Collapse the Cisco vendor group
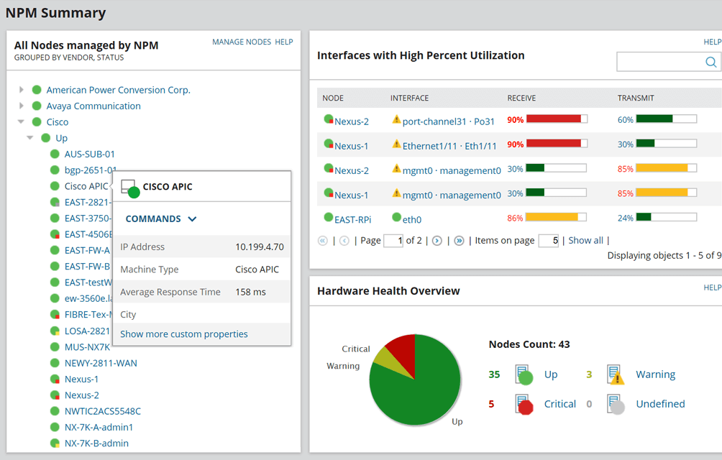 point(22,122)
